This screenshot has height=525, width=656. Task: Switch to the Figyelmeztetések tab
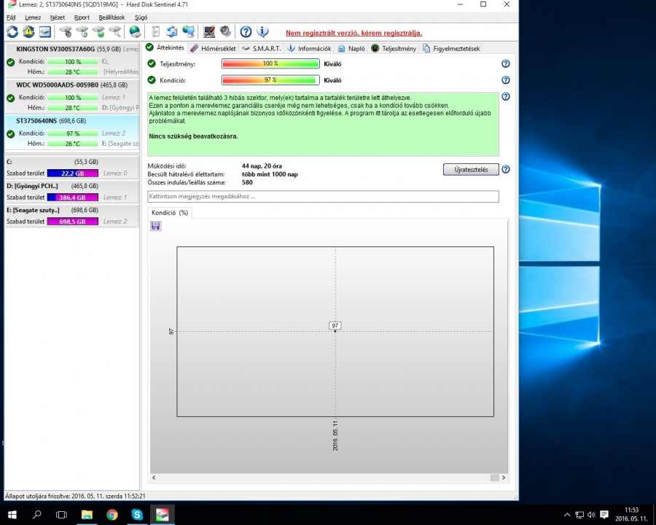(x=451, y=49)
